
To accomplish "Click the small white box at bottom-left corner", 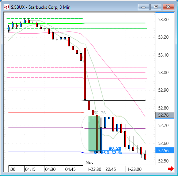I will (6, 169).
